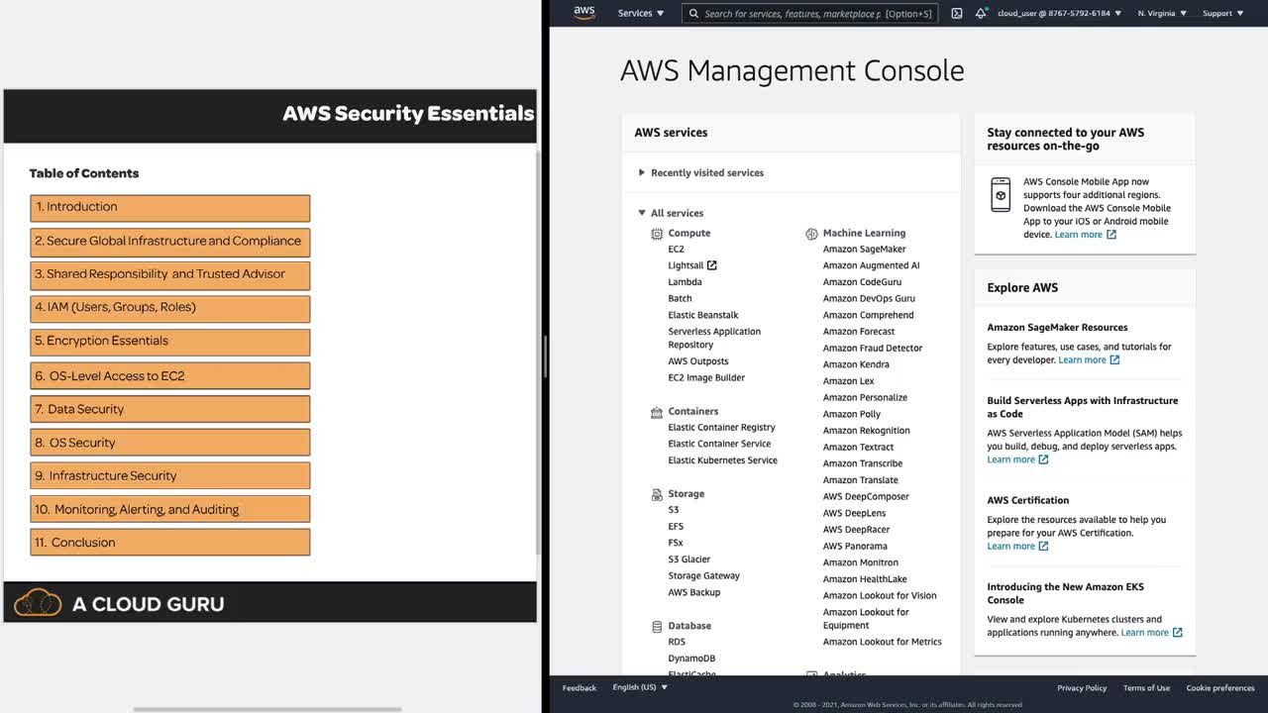Open the S3 service link
This screenshot has height=713, width=1268.
coord(674,510)
